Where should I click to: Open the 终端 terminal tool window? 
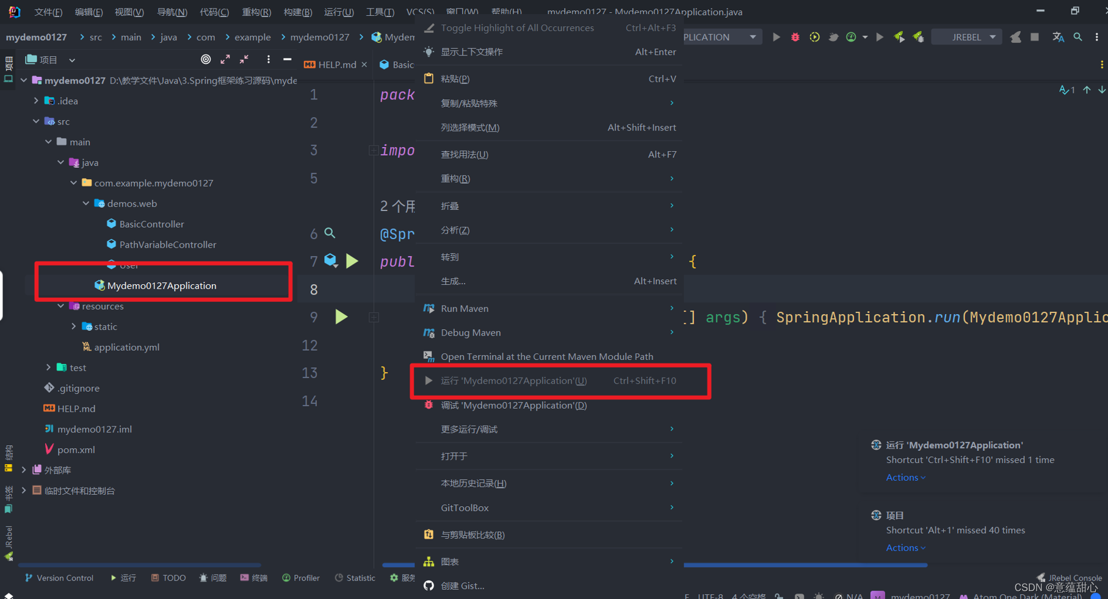click(x=254, y=578)
